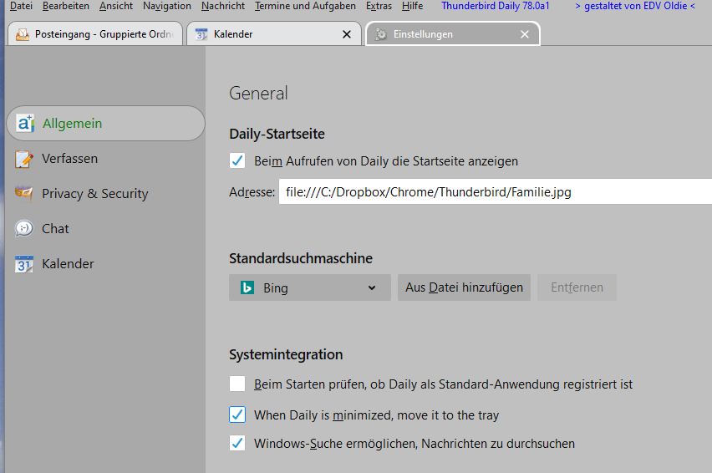Screen dimensions: 712x473
Task: Open the Termine und Aufgaben menu
Action: point(305,6)
